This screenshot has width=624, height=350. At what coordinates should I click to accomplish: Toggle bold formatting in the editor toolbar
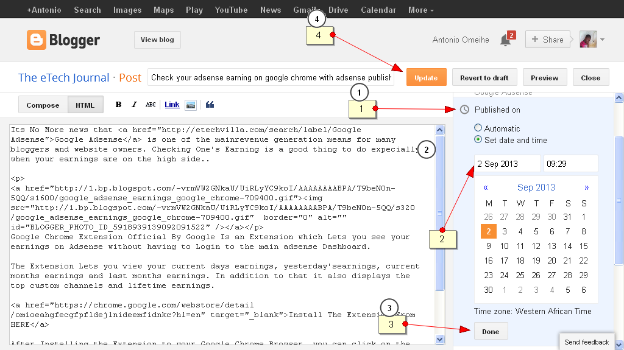click(118, 105)
